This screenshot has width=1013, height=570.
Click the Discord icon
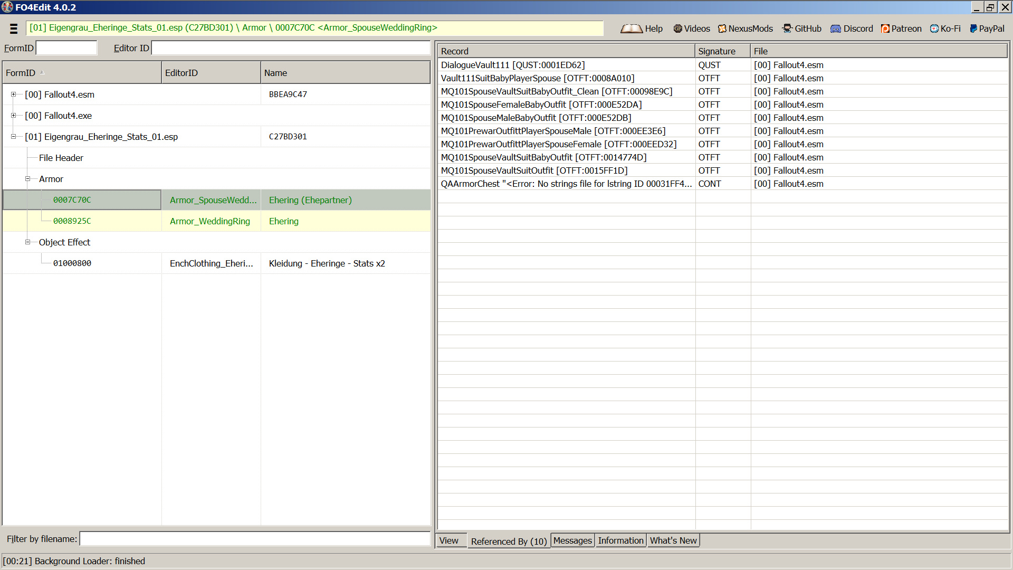click(836, 28)
